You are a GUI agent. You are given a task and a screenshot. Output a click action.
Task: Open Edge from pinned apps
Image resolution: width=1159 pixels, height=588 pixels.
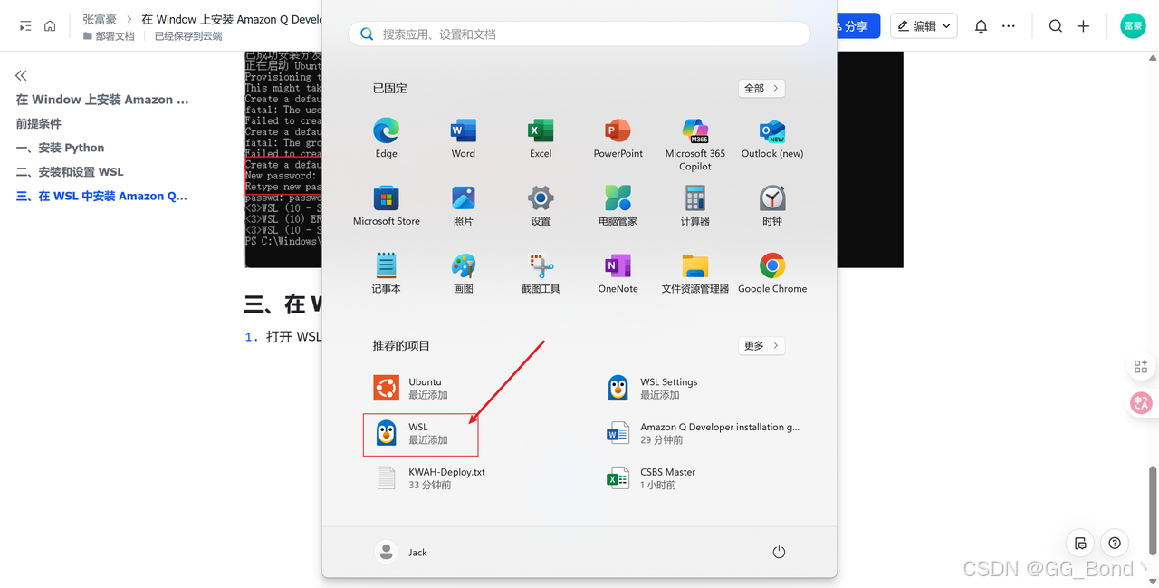tap(387, 139)
